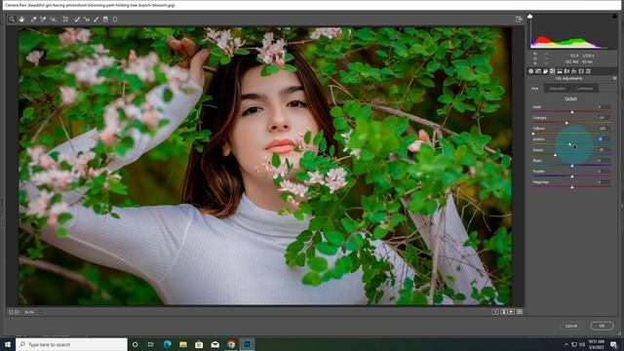The width and height of the screenshot is (624, 351).
Task: Switch to the Luminance tab
Action: coord(584,89)
